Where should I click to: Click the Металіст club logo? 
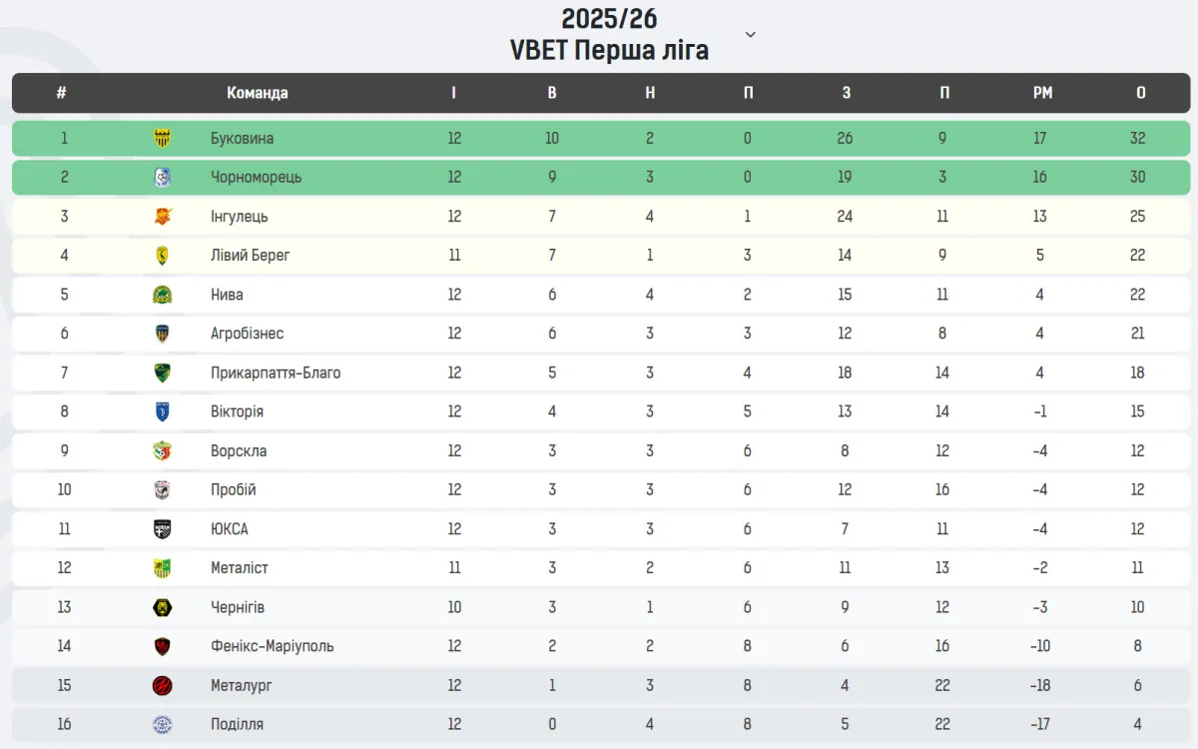[x=162, y=568]
